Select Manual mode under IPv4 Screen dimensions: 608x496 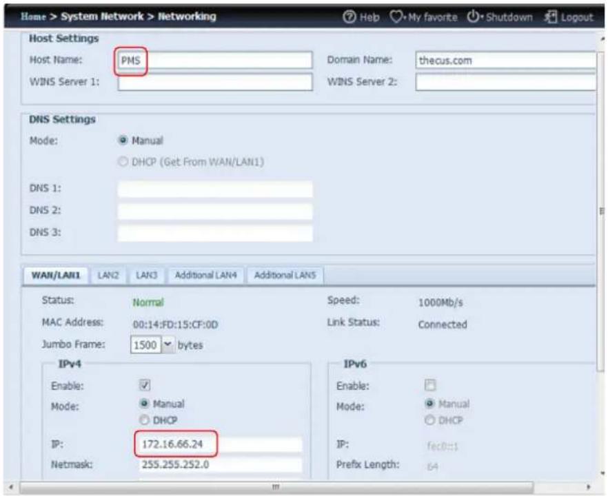click(145, 404)
